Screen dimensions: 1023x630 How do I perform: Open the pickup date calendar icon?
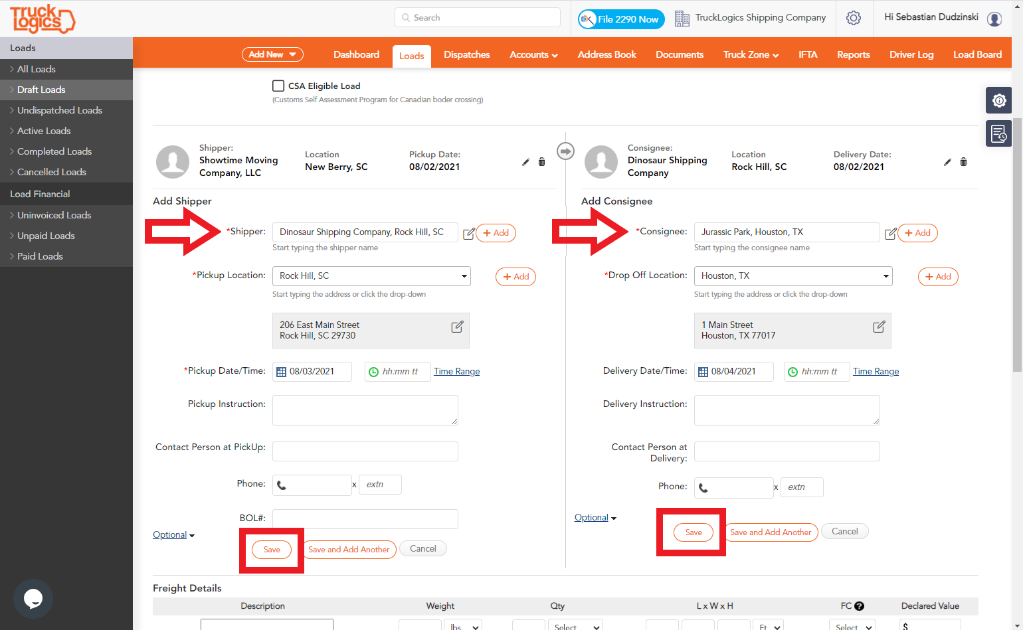click(x=281, y=372)
